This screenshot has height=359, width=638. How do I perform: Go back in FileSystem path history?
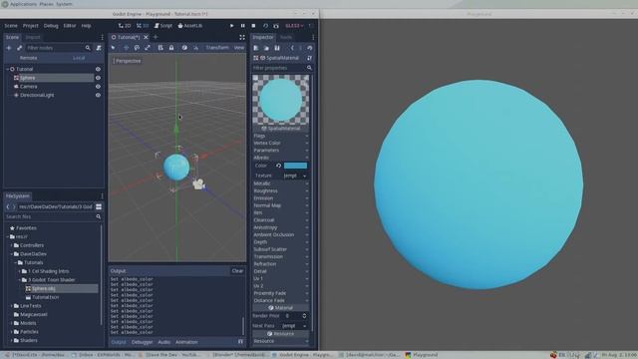pyautogui.click(x=8, y=206)
